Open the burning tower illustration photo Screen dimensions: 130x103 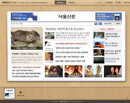(73, 71)
